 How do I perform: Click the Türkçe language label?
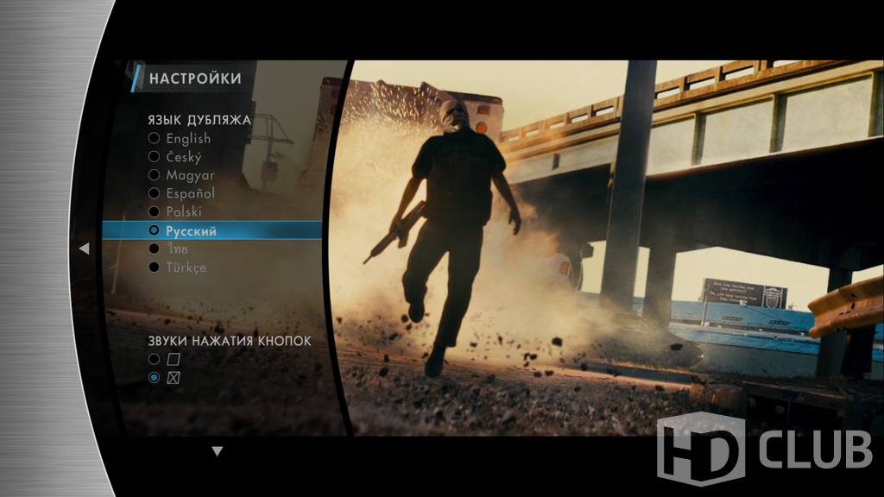point(186,267)
